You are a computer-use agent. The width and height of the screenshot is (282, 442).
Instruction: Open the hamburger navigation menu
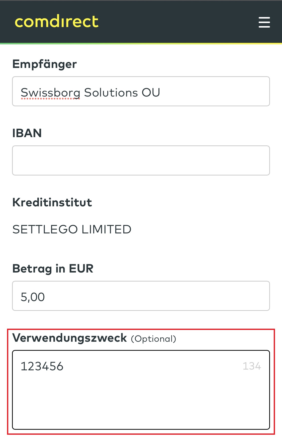[264, 22]
